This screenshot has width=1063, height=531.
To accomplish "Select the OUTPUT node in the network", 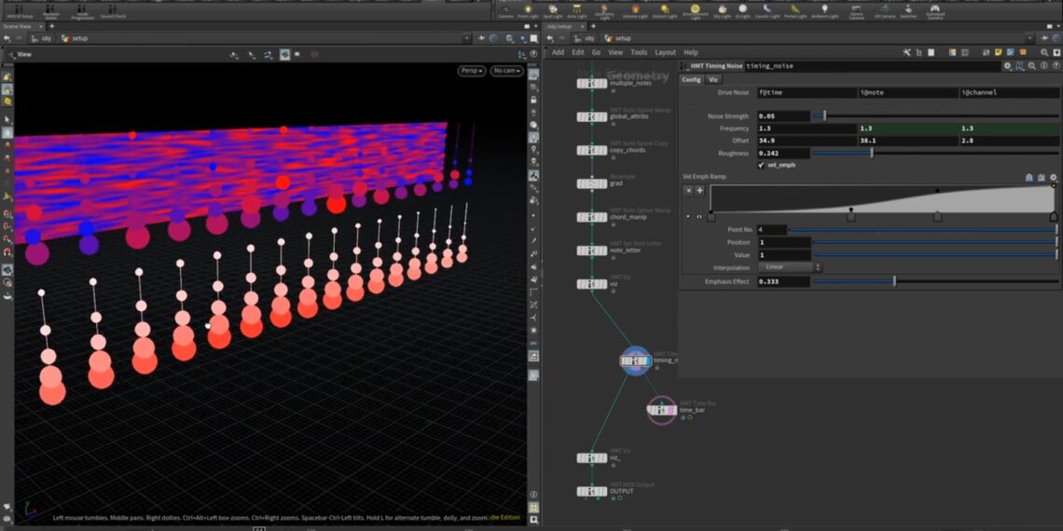I will (x=591, y=491).
